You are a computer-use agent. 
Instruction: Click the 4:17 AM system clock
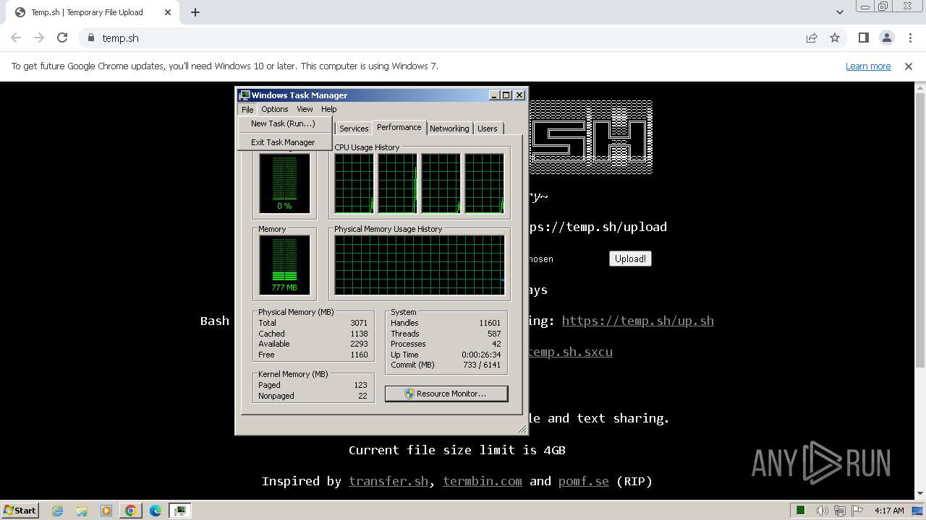tap(889, 511)
